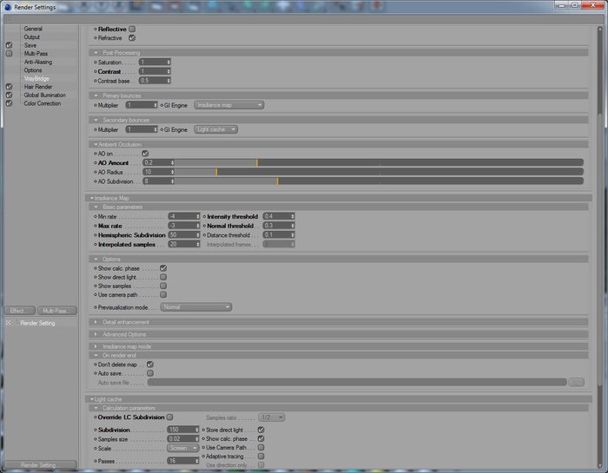Expand the Advanced Options section

click(96, 334)
